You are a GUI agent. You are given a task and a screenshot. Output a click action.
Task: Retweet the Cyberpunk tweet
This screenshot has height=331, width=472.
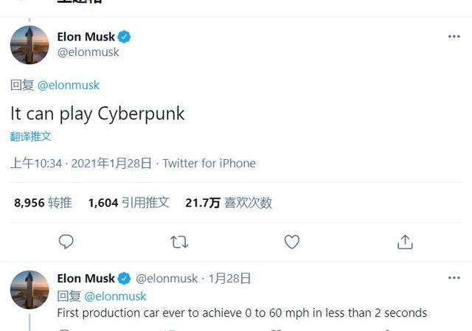(179, 242)
